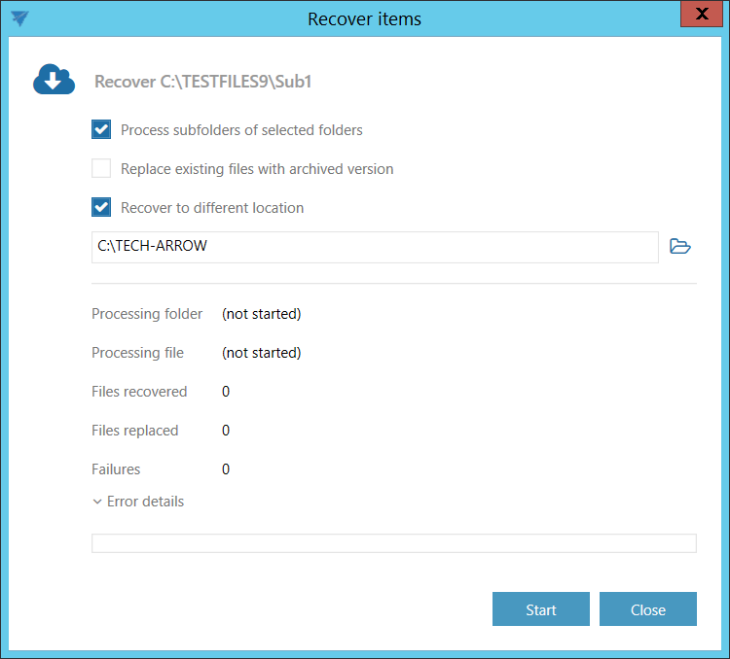The height and width of the screenshot is (659, 730).
Task: Select the Recover C:\TESTFILES9\Sub1 heading
Action: pos(202,82)
